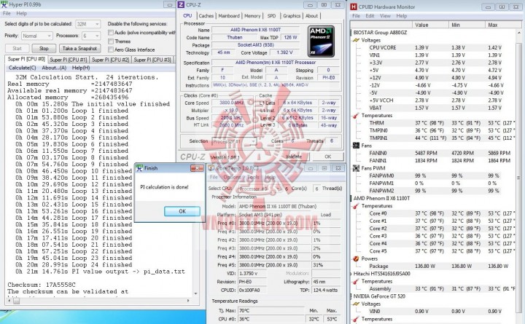Viewport: 525px width, 324px height.
Task: Open the Hardware Monitor View menu
Action: coord(386,16)
